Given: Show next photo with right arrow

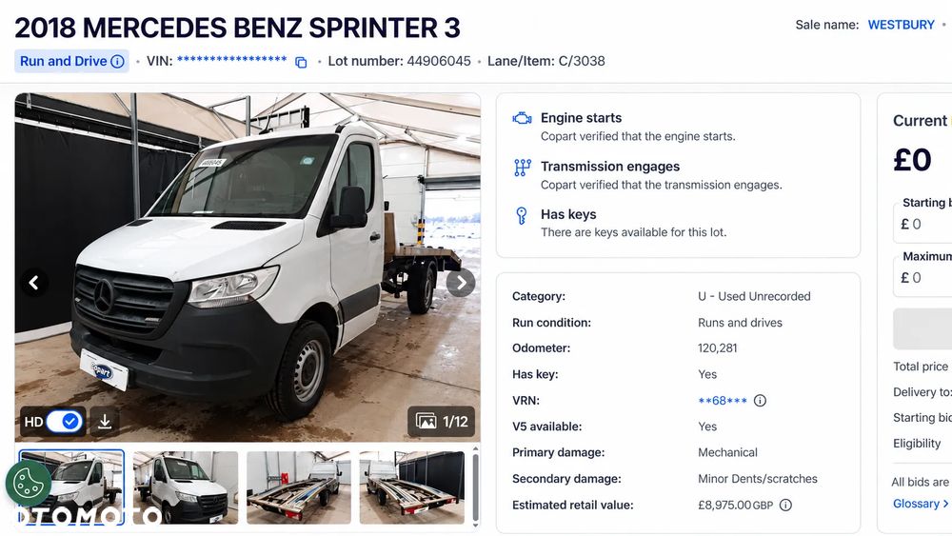Looking at the screenshot, I should pos(461,282).
